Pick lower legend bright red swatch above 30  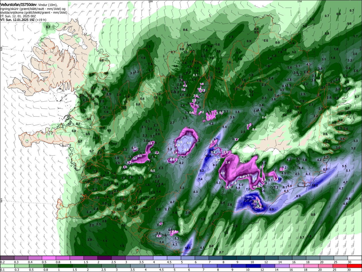point(355,266)
